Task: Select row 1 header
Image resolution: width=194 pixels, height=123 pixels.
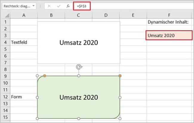Action: click(x=5, y=22)
